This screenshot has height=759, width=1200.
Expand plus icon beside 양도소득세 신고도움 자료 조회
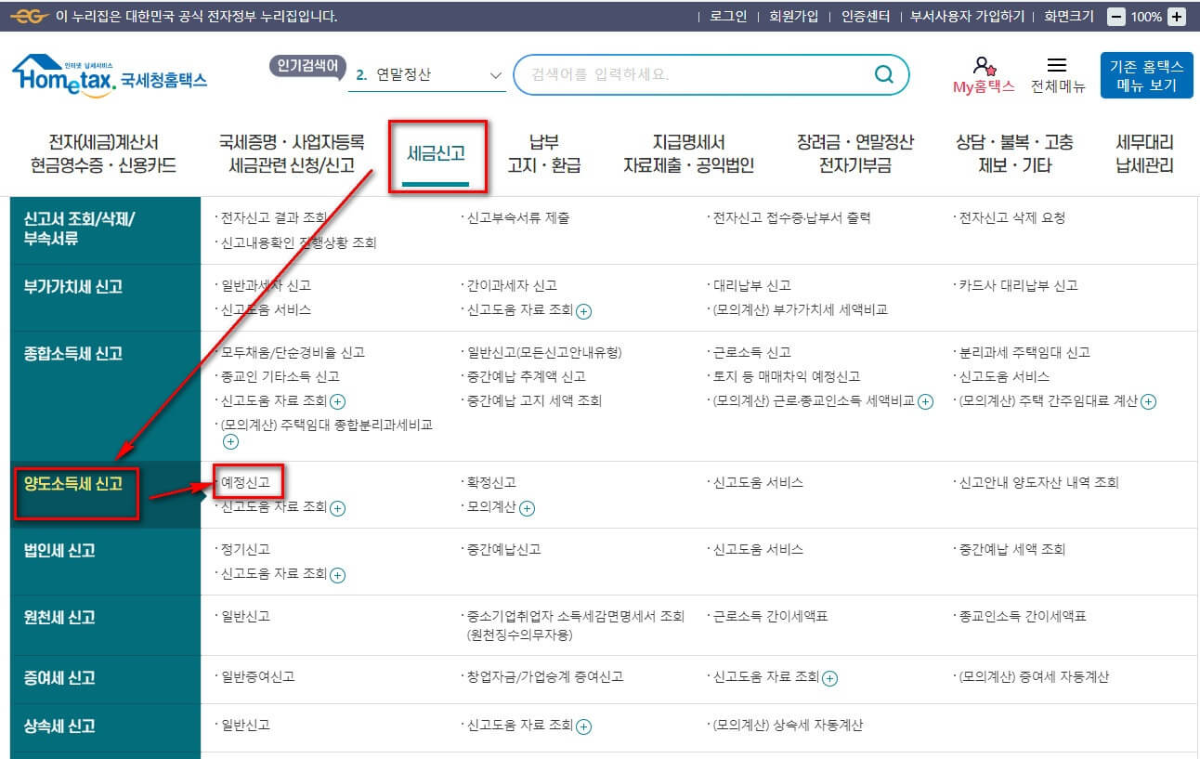(338, 508)
